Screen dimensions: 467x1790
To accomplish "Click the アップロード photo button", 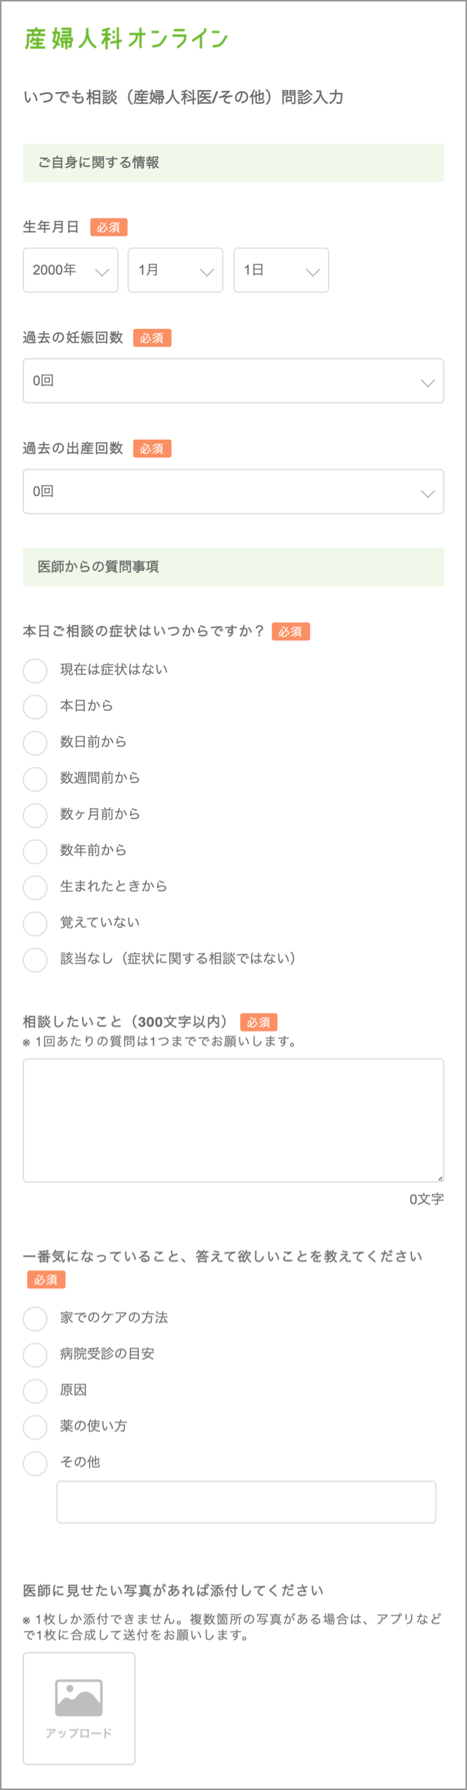I will 79,1708.
